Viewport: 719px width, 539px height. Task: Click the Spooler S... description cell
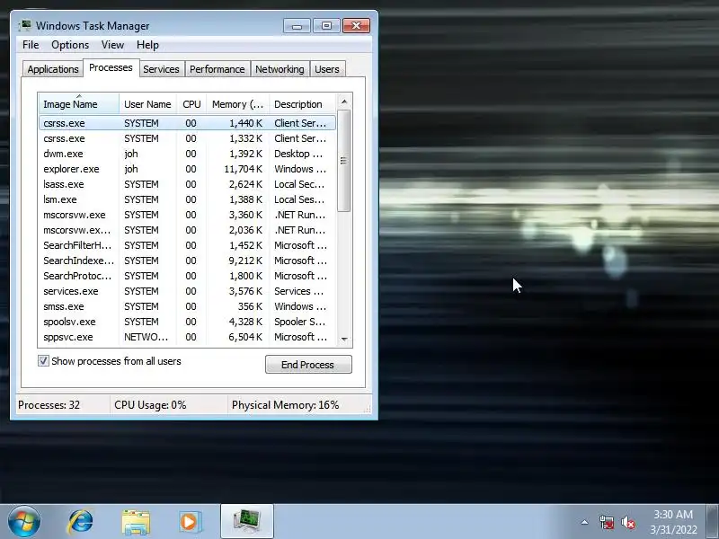[x=299, y=322]
